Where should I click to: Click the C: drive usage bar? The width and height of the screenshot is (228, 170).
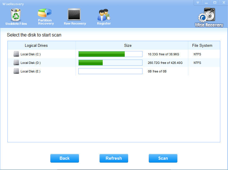110,54
